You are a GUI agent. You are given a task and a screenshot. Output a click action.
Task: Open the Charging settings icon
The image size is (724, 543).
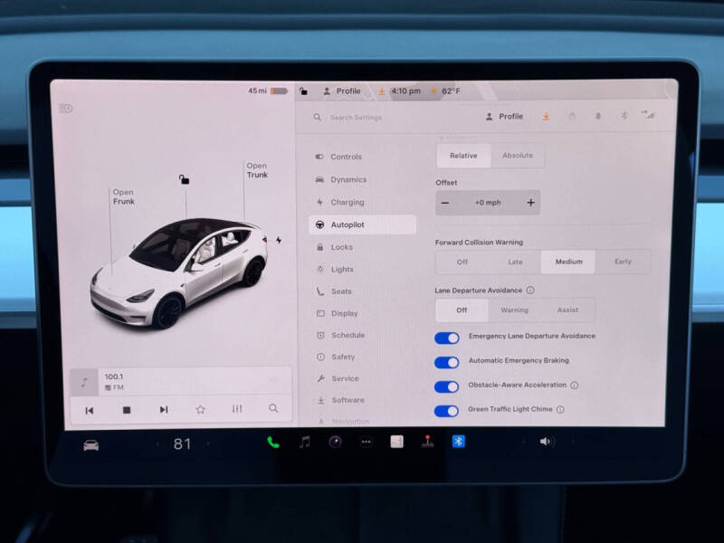[x=321, y=202]
